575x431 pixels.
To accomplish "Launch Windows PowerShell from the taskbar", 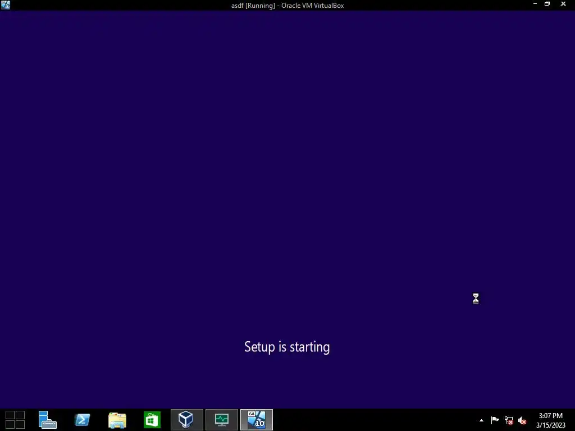I will pos(82,420).
